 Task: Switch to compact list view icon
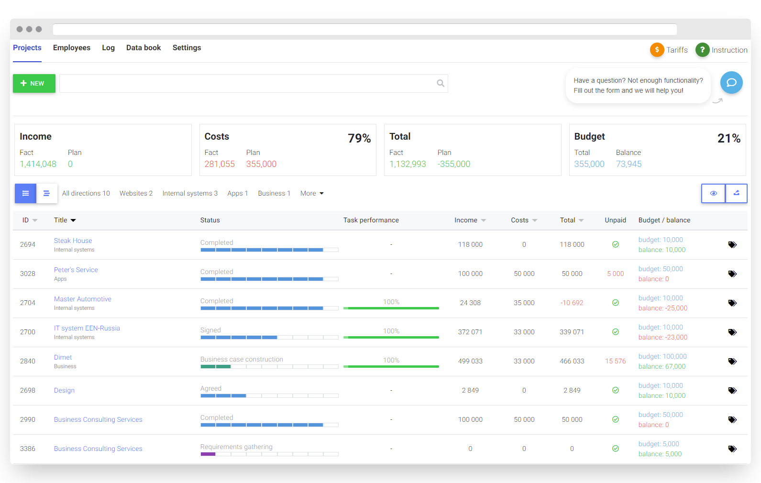tap(47, 193)
